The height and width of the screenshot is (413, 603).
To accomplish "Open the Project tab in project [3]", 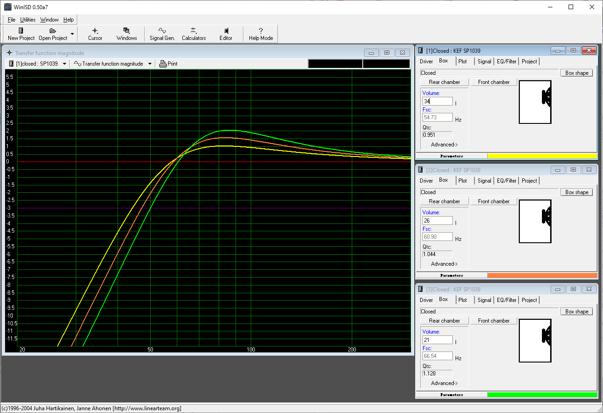I will pyautogui.click(x=529, y=300).
